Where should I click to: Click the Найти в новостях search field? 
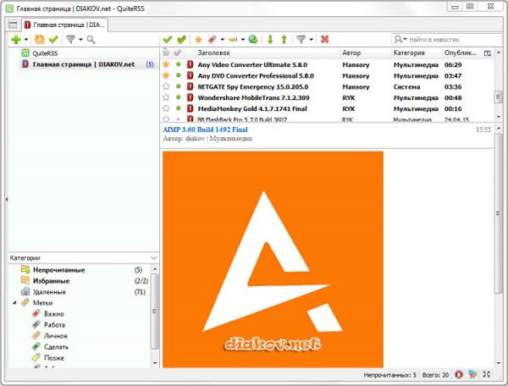(x=446, y=40)
